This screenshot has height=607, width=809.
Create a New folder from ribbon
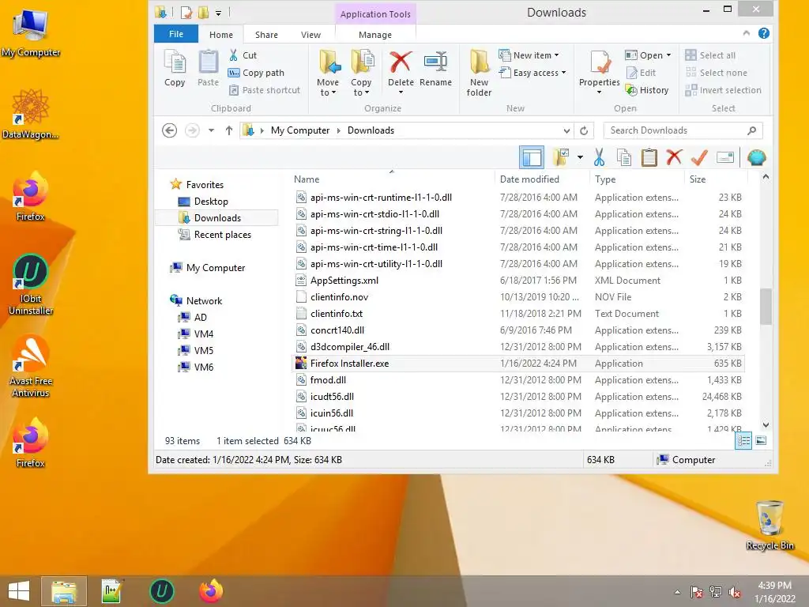[479, 74]
